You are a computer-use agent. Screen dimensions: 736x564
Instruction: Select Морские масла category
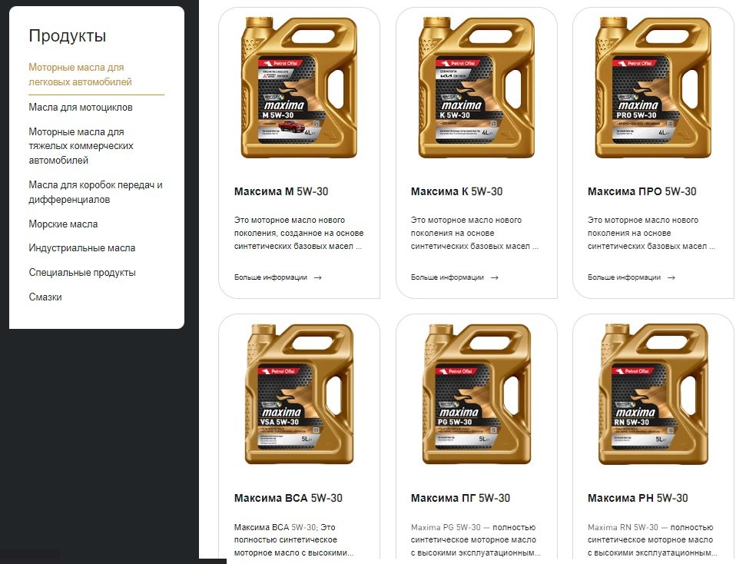(x=63, y=224)
